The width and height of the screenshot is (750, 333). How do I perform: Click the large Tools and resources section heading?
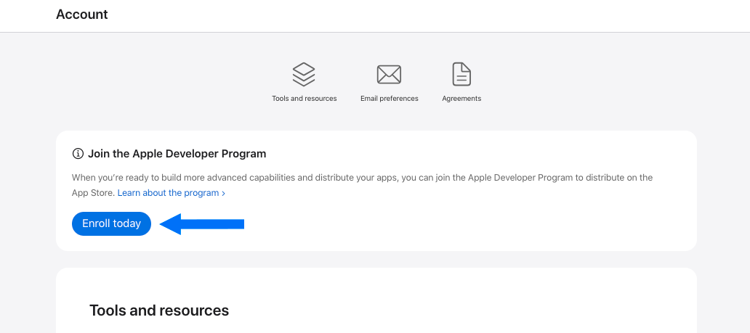point(159,311)
